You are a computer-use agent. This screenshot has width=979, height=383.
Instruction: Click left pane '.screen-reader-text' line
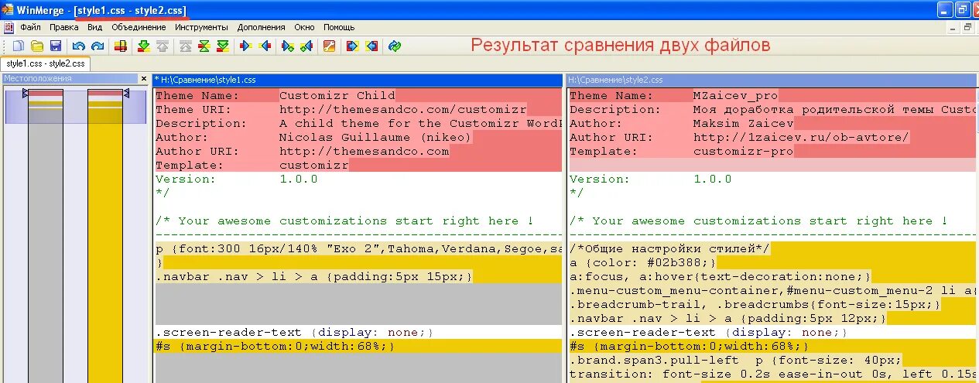coord(358,332)
